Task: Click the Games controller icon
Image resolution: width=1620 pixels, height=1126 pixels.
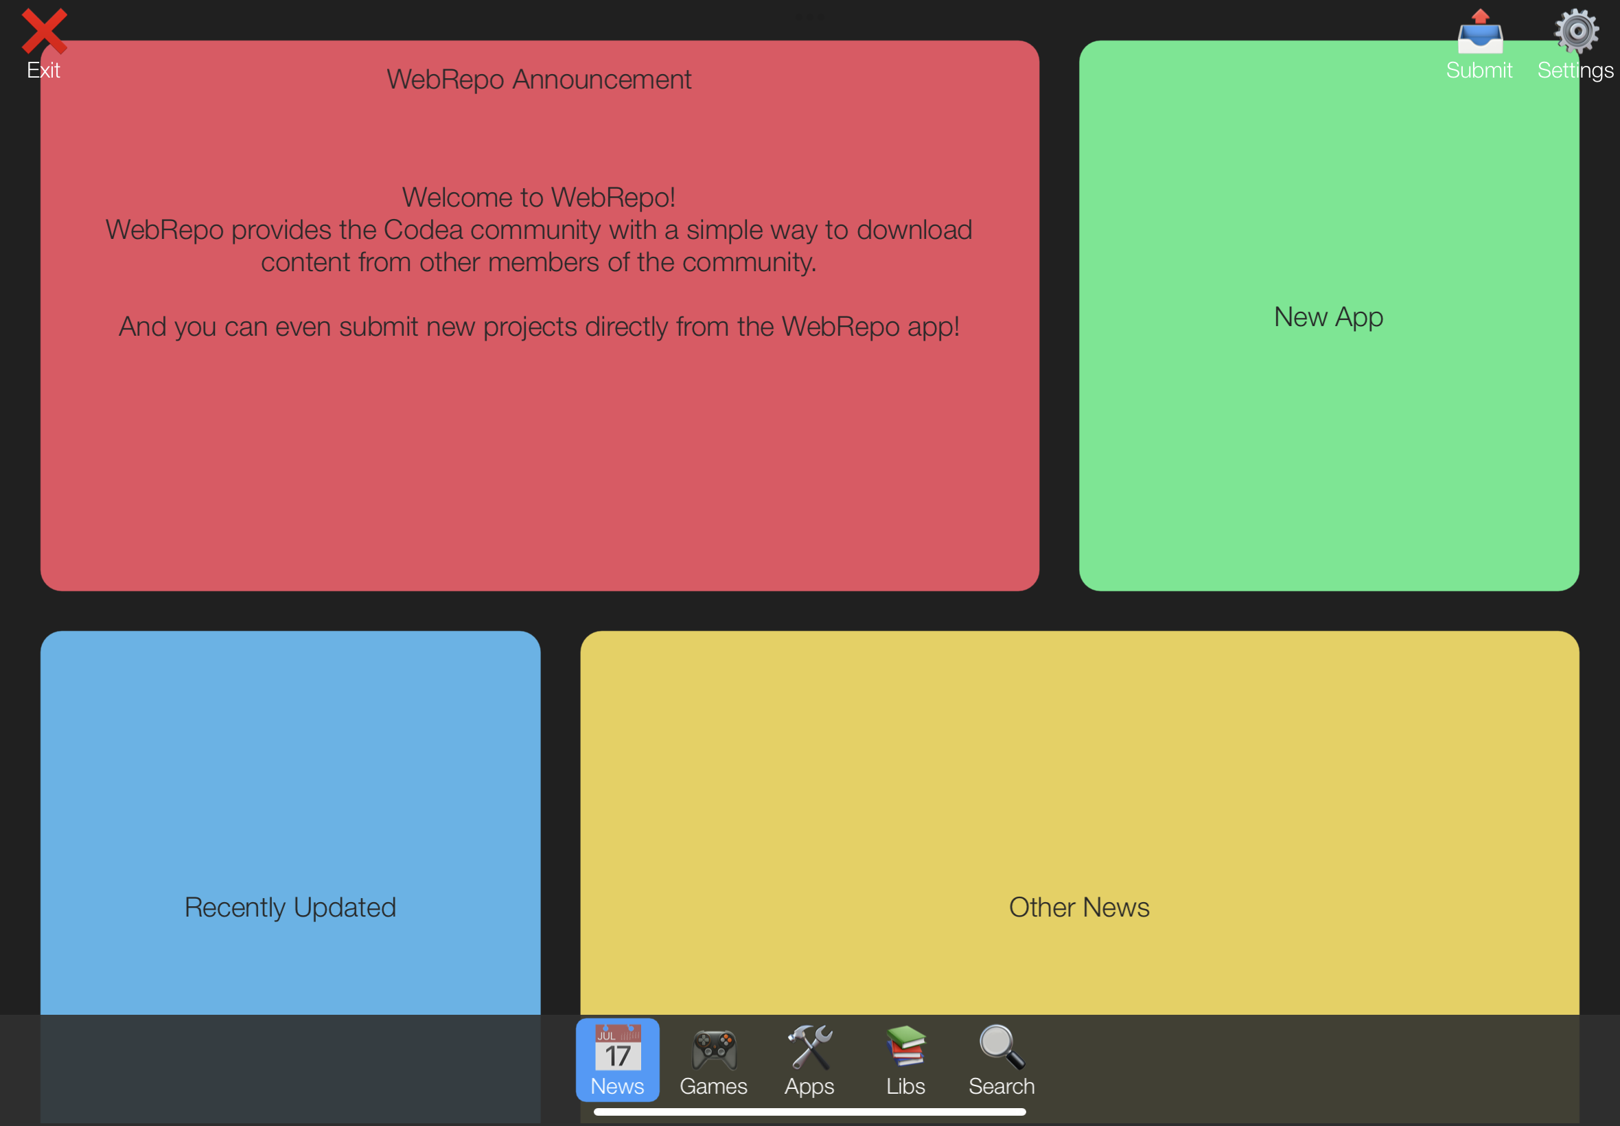Action: click(x=714, y=1048)
